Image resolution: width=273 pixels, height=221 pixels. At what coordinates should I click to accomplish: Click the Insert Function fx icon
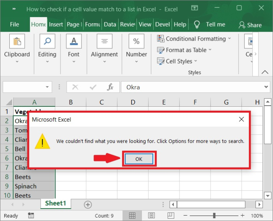point(110,87)
